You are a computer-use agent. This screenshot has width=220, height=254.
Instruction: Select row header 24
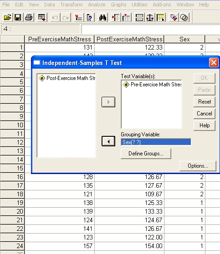12,246
